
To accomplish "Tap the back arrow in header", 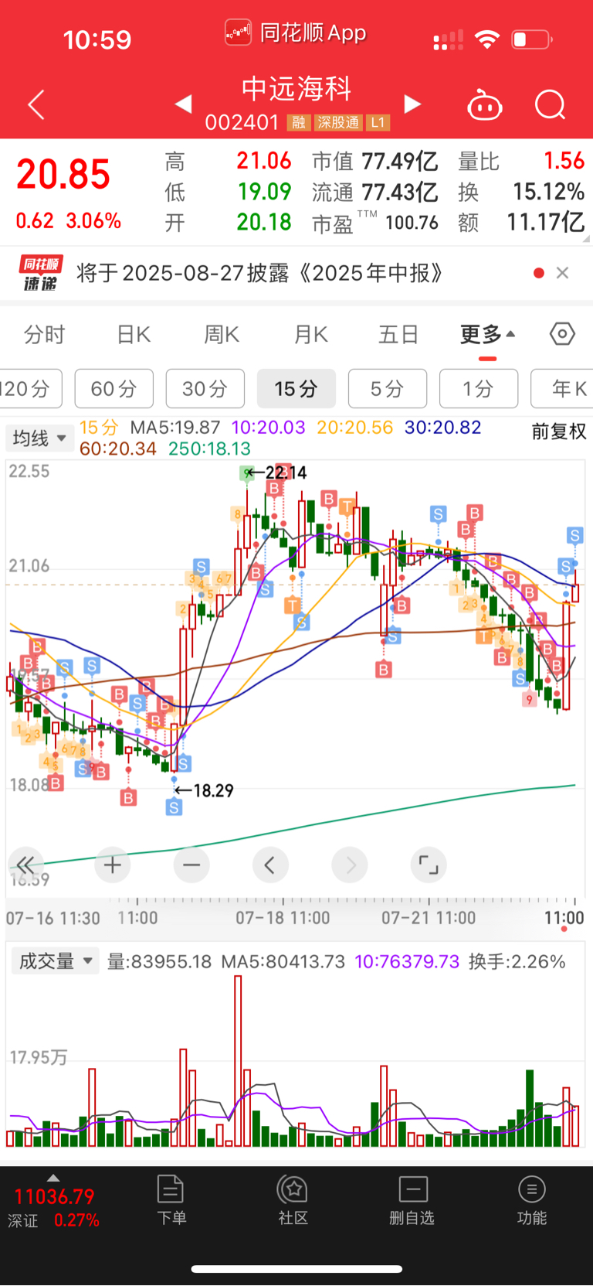I will [x=36, y=104].
